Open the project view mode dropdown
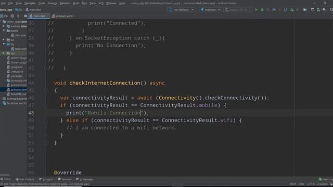 [x=4, y=16]
